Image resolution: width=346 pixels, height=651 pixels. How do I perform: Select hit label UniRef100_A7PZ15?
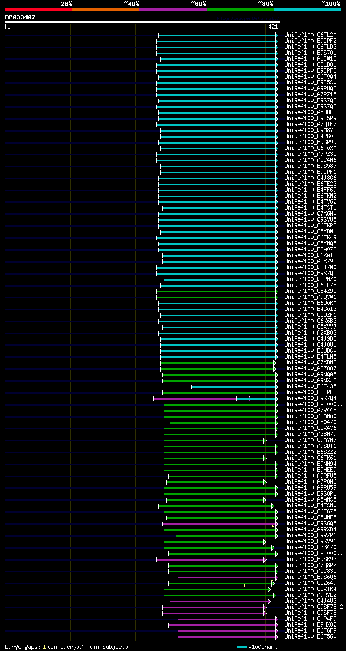coord(310,94)
